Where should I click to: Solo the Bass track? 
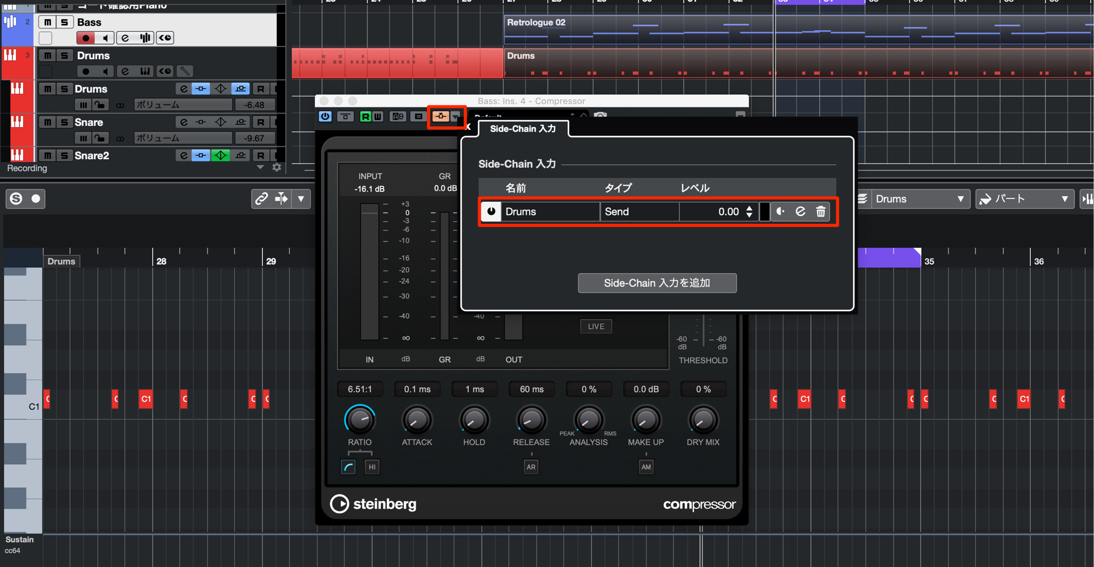(64, 22)
